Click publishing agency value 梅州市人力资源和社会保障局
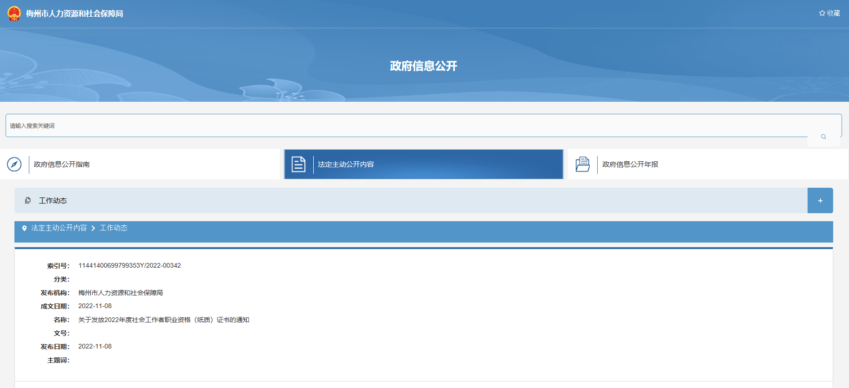The height and width of the screenshot is (388, 849). [121, 293]
